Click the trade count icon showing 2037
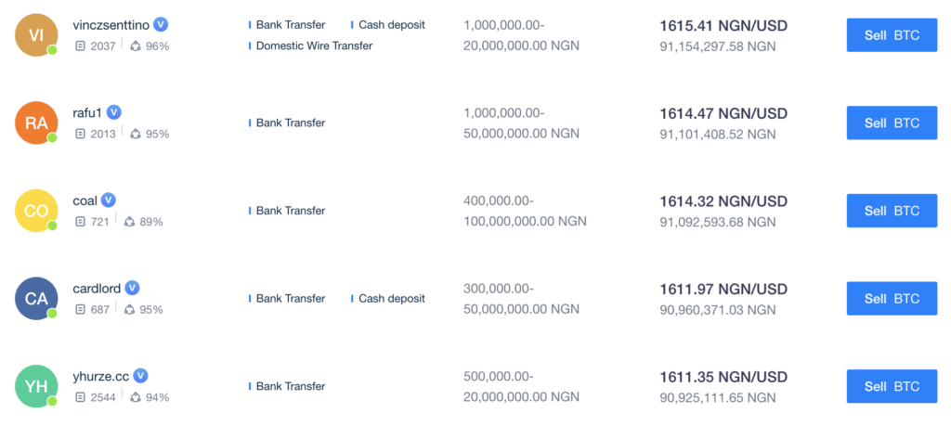Screen dimensions: 951x426 (x=80, y=46)
